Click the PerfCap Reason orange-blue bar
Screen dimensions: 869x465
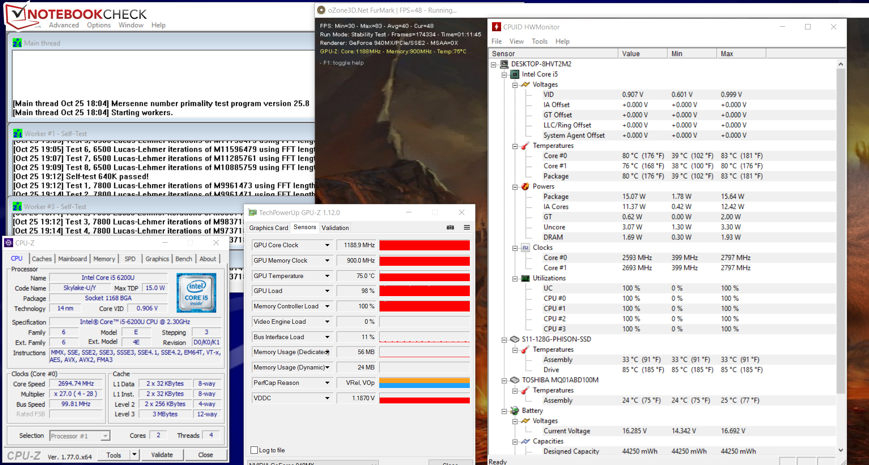[x=425, y=383]
